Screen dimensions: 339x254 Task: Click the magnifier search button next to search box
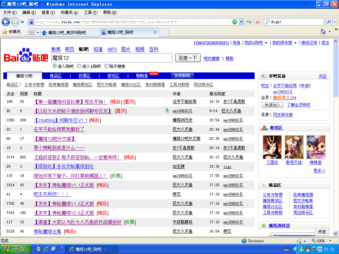tap(329, 22)
